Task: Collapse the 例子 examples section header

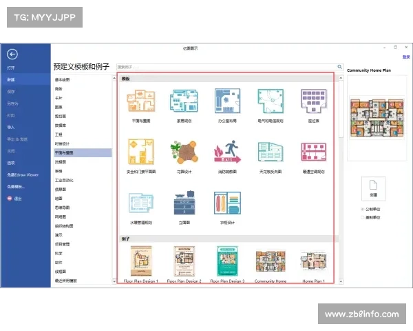Action: pos(126,238)
